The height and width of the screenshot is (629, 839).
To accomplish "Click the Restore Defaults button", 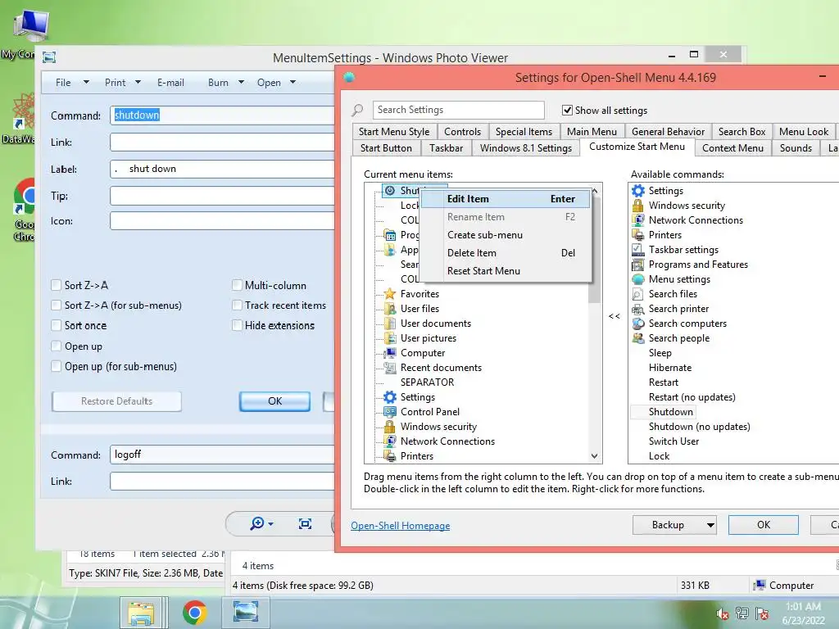I will click(116, 401).
